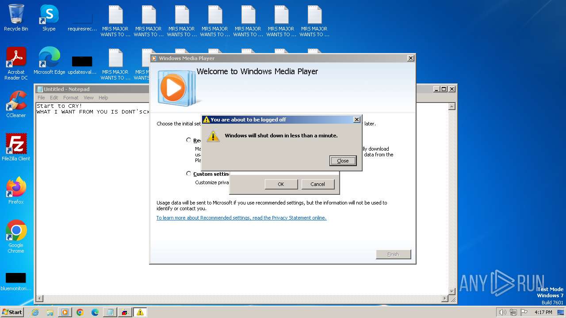This screenshot has height=318, width=566.
Task: Switch to the warning triangle taskbar button
Action: coord(140,312)
